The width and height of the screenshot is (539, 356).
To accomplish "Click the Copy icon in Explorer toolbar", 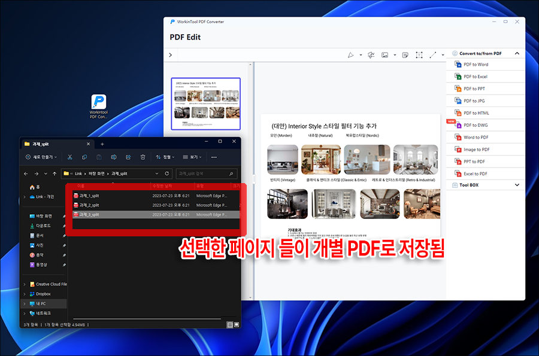I will point(84,157).
